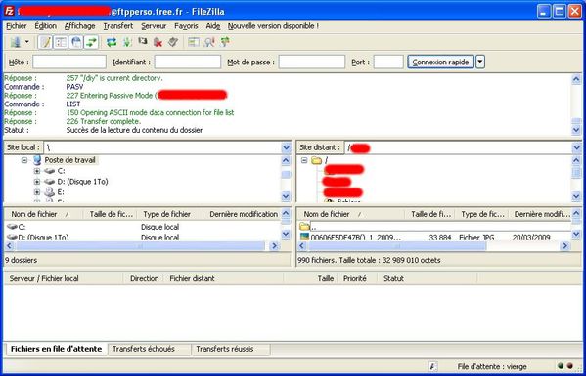
Task: Click local file list horizontal scrollbar
Action: click(142, 246)
